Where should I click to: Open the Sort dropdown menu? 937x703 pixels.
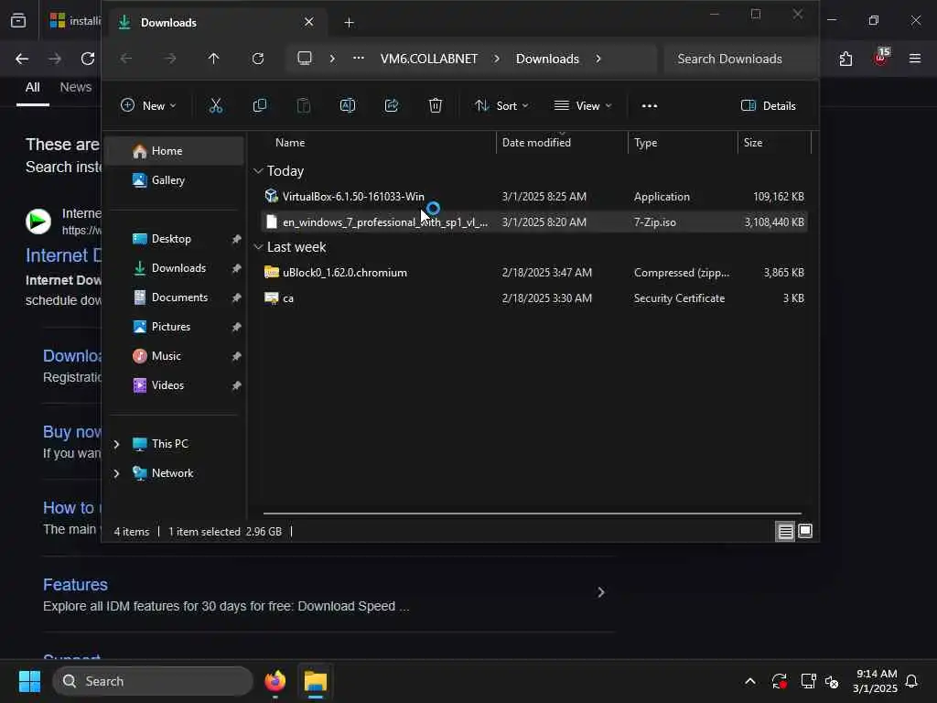[501, 106]
